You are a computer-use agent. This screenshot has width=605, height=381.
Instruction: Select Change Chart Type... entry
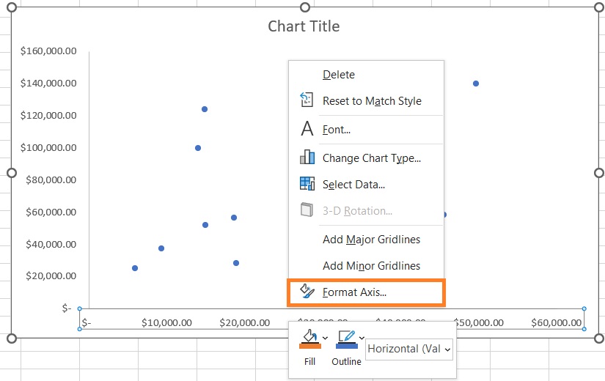pyautogui.click(x=366, y=158)
